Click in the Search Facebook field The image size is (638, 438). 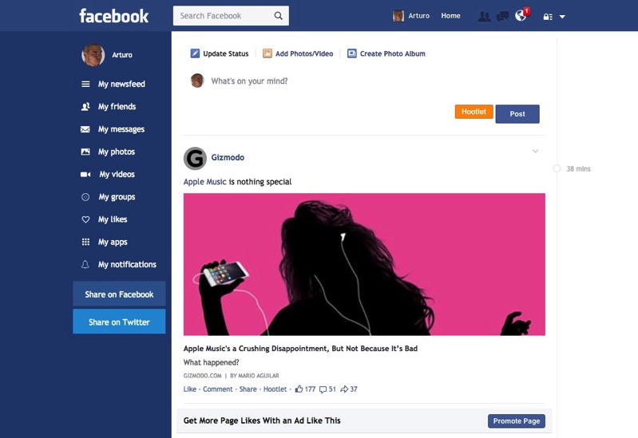[x=231, y=16]
